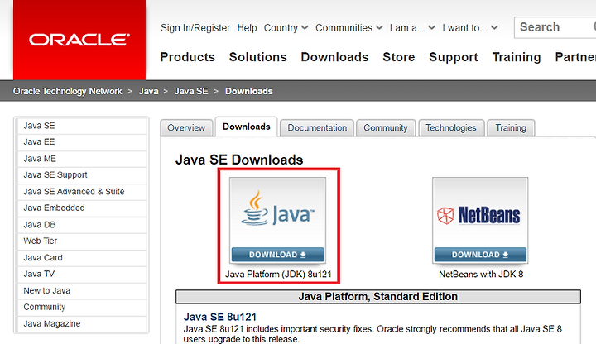Open New to Java in sidebar
This screenshot has width=596, height=344.
click(82, 291)
